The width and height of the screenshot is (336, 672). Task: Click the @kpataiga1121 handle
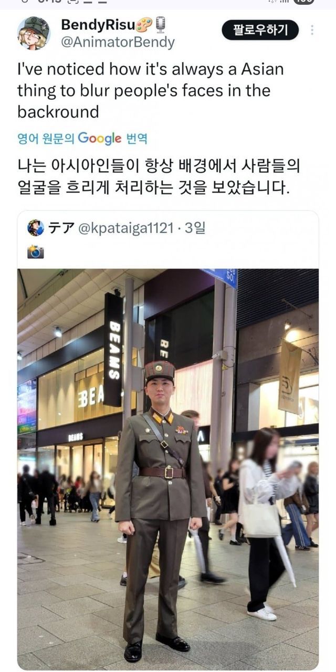coord(125,228)
